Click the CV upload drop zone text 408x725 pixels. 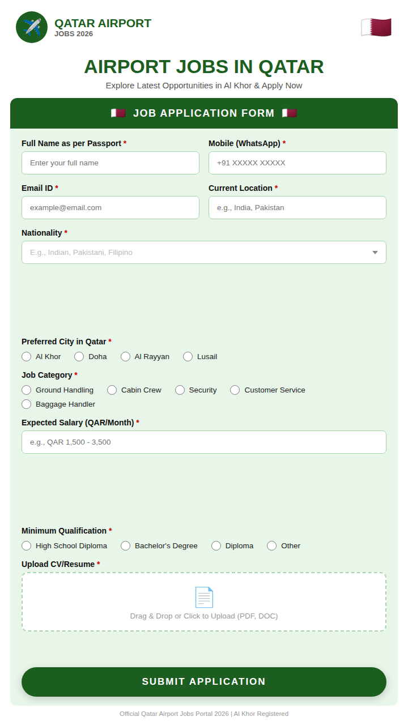click(204, 616)
